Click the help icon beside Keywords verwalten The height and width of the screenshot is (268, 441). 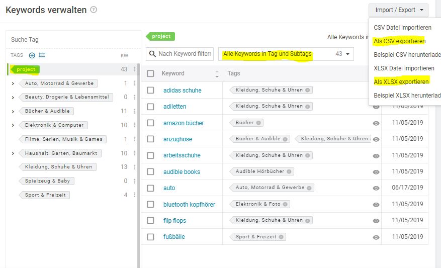click(94, 10)
